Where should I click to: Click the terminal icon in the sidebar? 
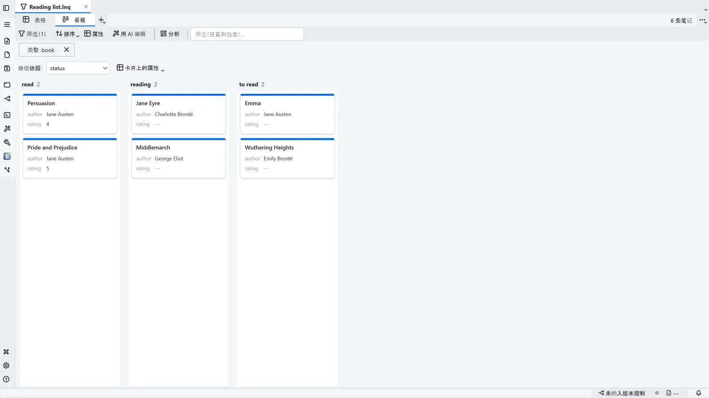7,115
